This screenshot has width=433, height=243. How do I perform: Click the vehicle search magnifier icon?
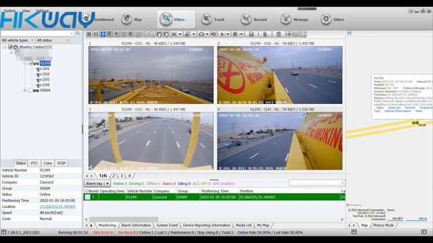78,33
